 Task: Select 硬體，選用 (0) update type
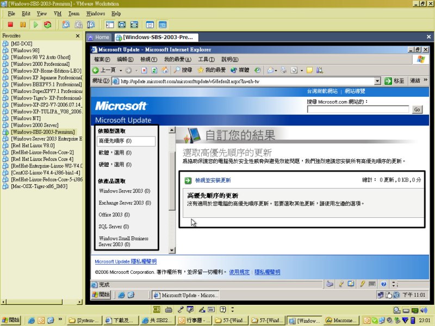(x=115, y=165)
